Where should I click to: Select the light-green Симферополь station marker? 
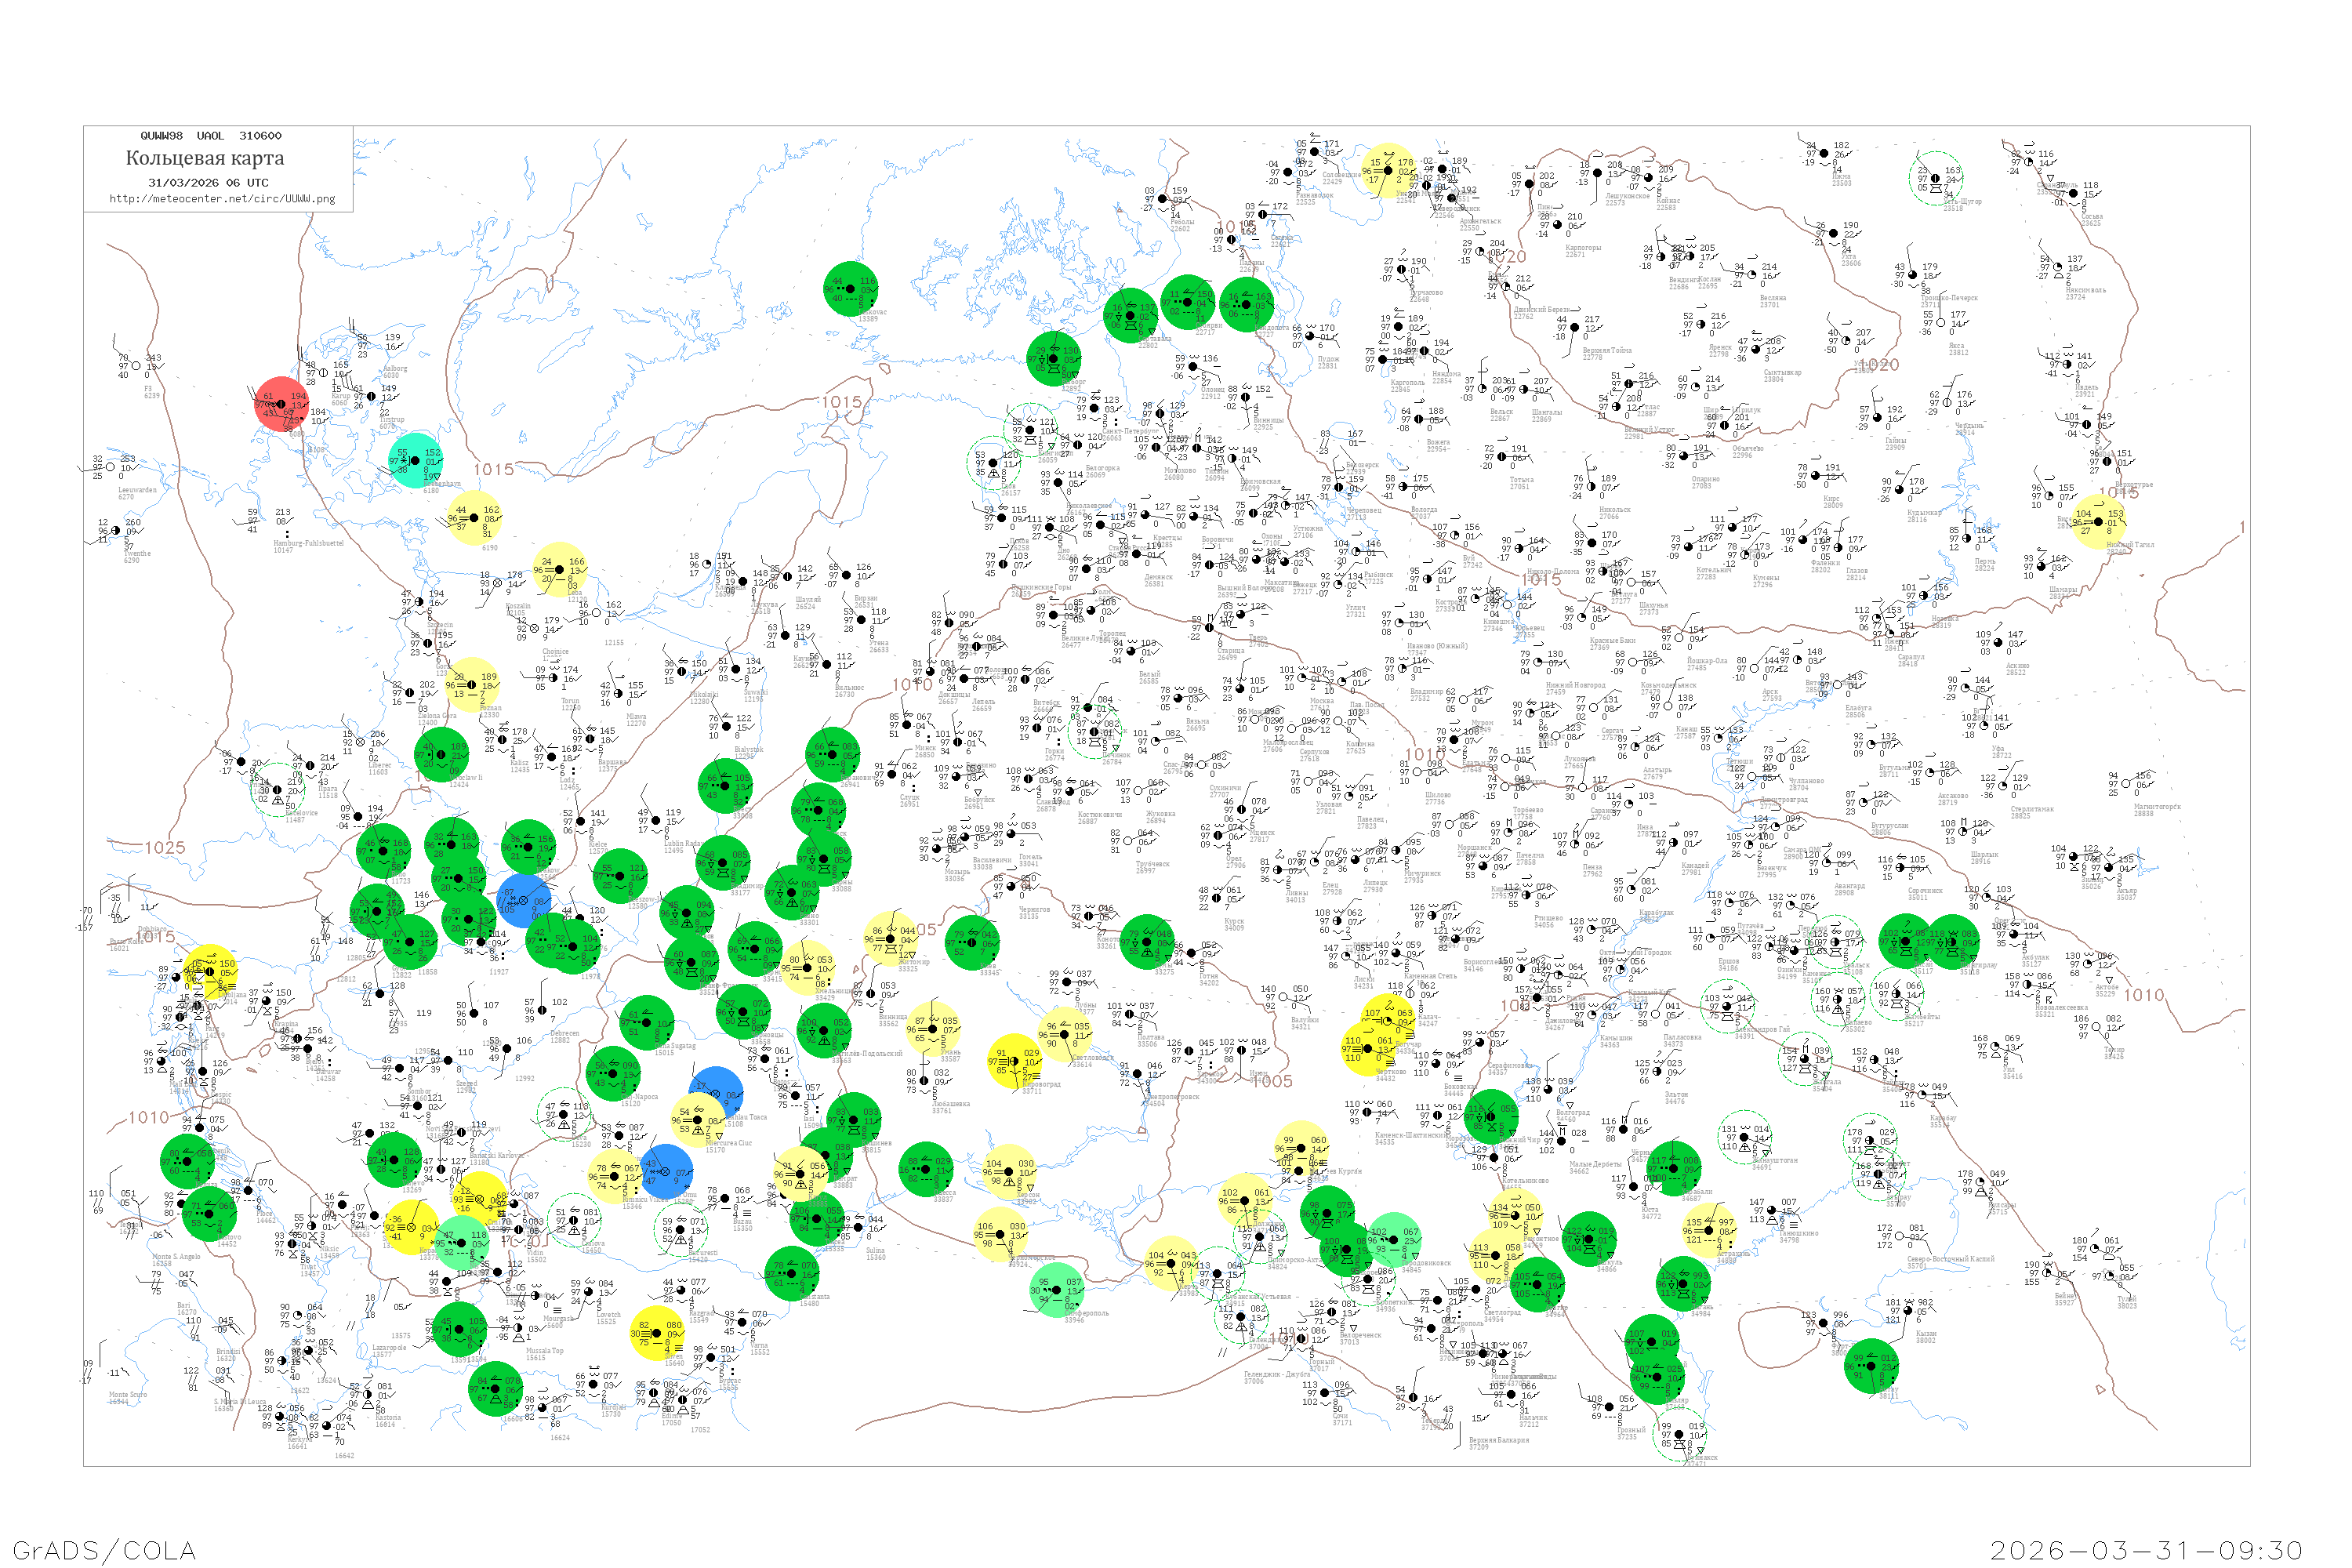1057,1290
